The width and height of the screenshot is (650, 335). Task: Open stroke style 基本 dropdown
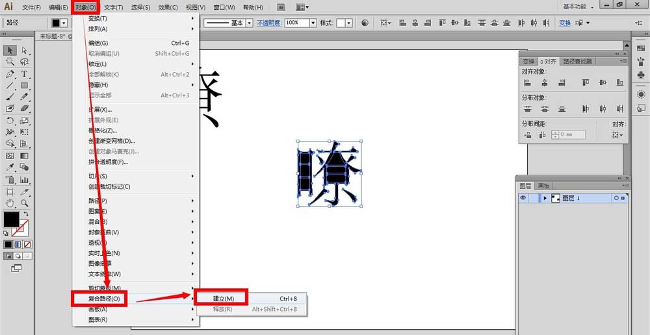[x=250, y=23]
